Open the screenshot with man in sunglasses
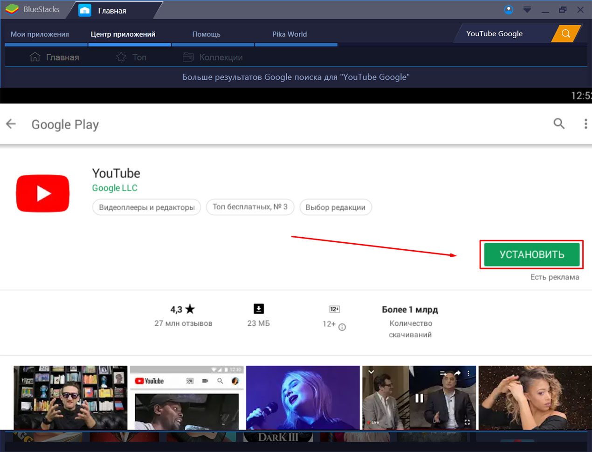 coord(70,397)
